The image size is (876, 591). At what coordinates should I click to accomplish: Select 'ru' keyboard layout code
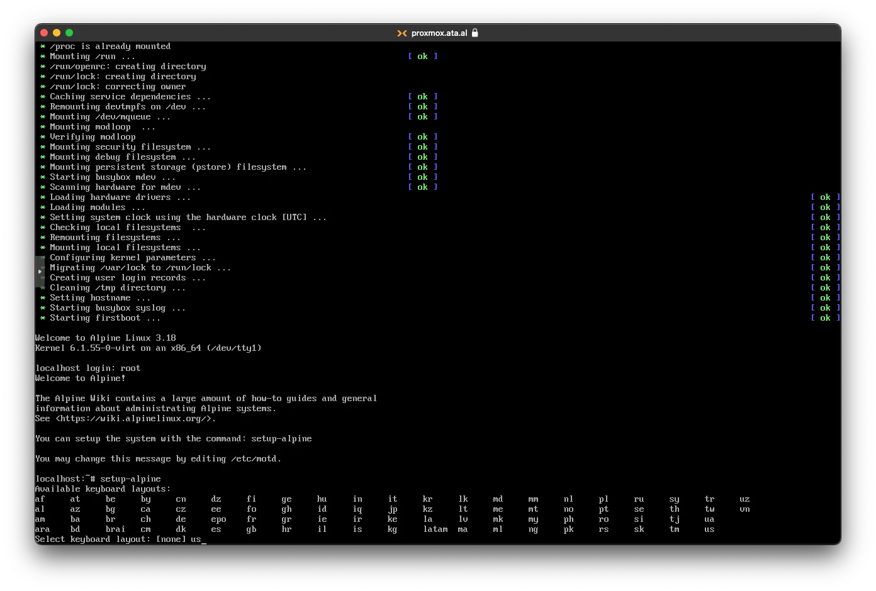click(x=639, y=499)
